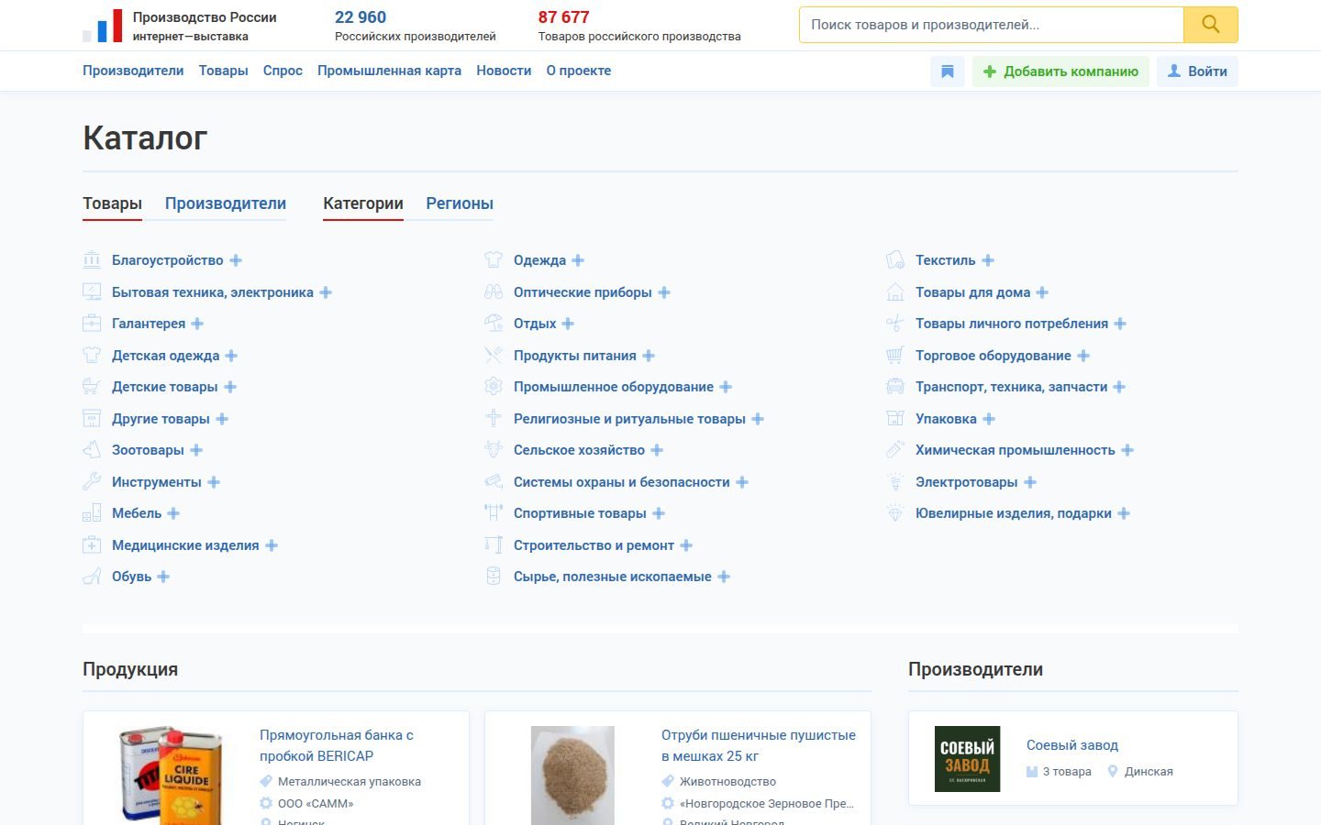Click the Медицинские изделия icon
1321x825 pixels.
[x=92, y=545]
